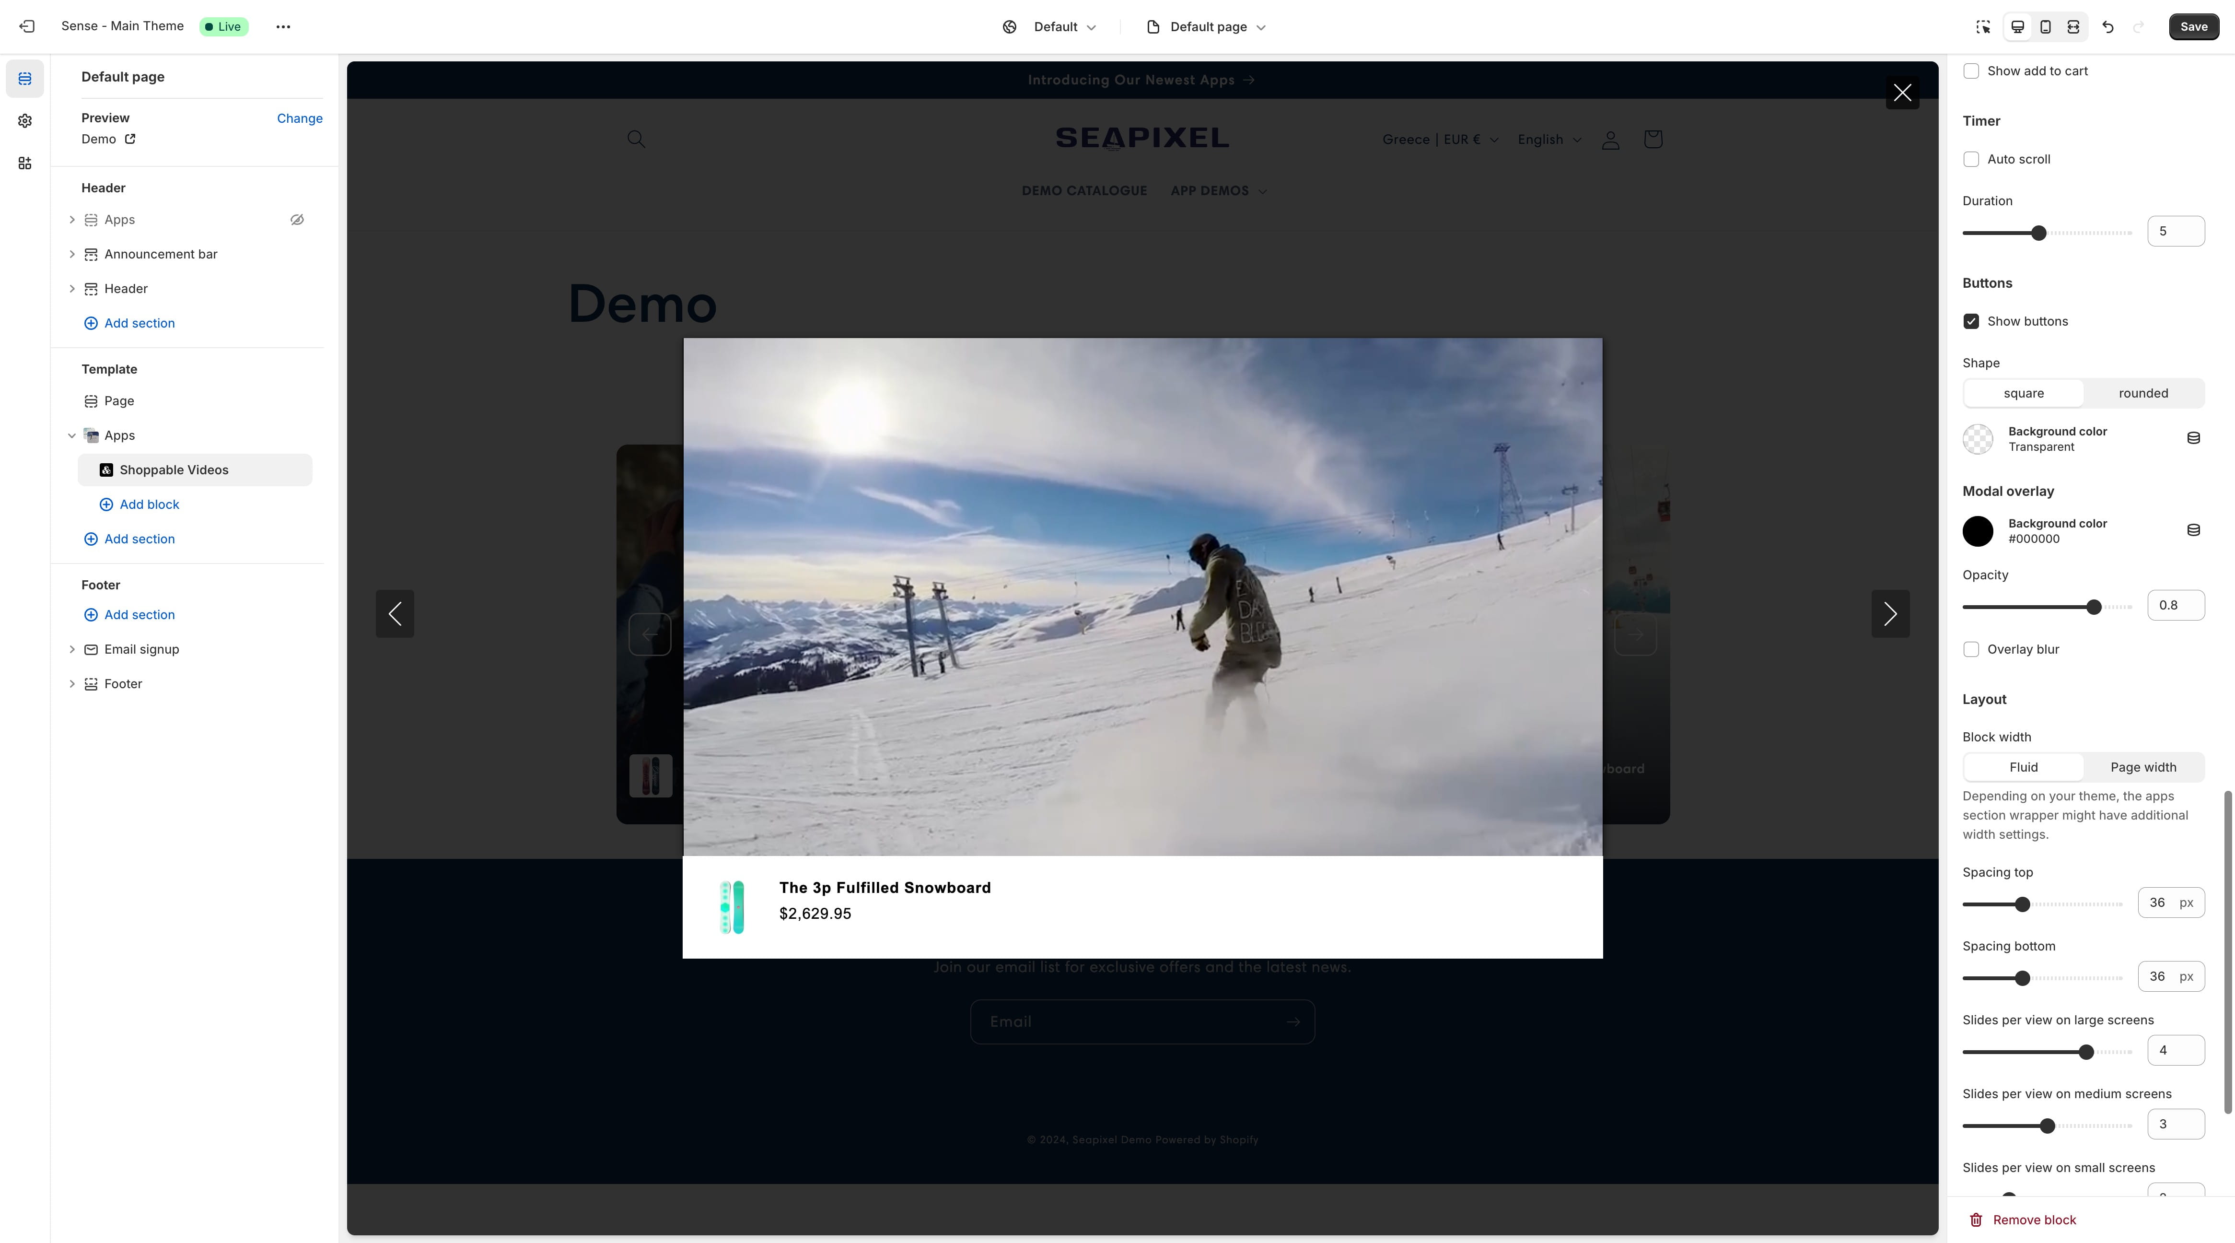Open APP DEMOS menu dropdown
The height and width of the screenshot is (1243, 2235).
point(1218,191)
